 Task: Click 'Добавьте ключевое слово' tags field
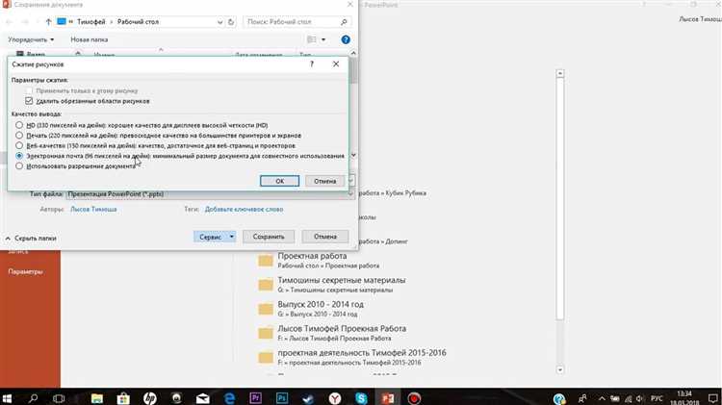point(245,209)
